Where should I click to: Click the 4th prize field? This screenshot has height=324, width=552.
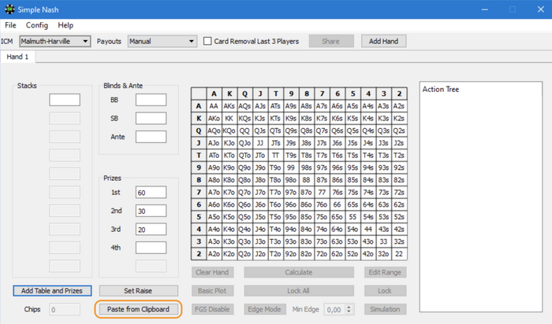(151, 248)
